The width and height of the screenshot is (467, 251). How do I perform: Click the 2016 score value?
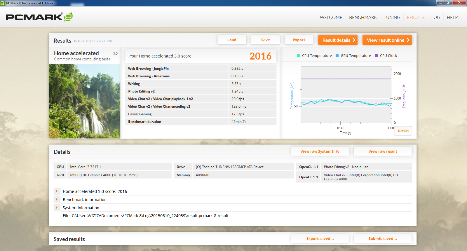(x=260, y=56)
